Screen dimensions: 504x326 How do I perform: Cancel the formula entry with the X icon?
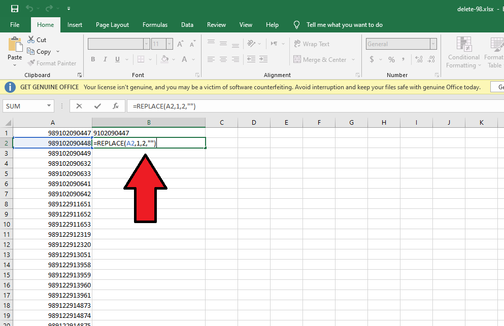(79, 106)
